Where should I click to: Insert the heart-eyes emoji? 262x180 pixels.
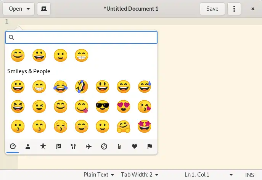(124, 106)
